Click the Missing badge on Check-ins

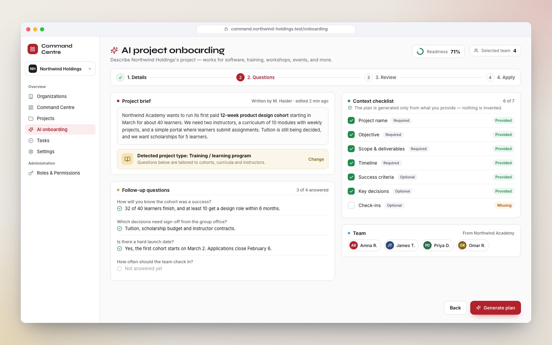(x=504, y=205)
